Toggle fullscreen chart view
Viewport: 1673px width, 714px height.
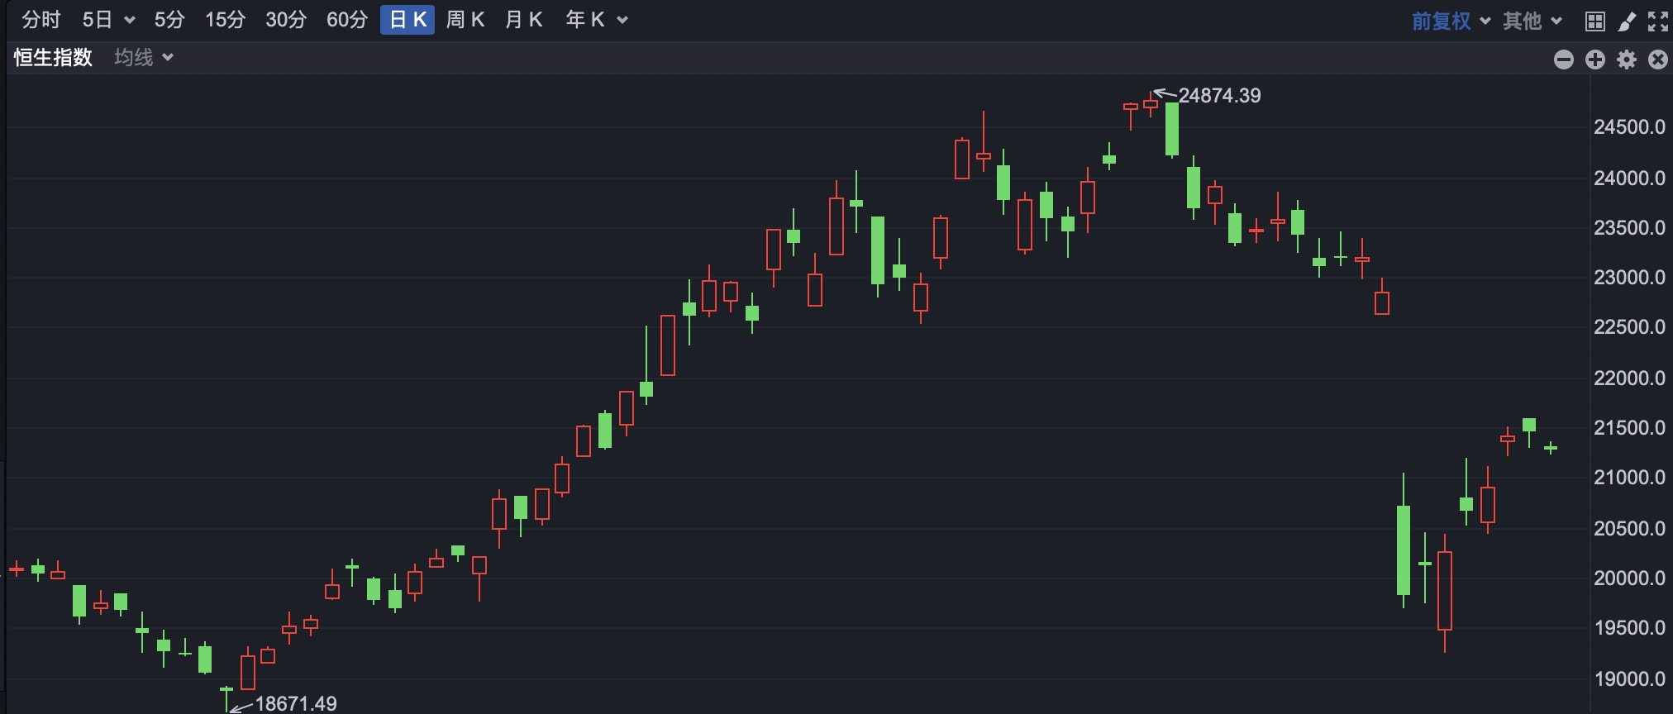(1658, 21)
